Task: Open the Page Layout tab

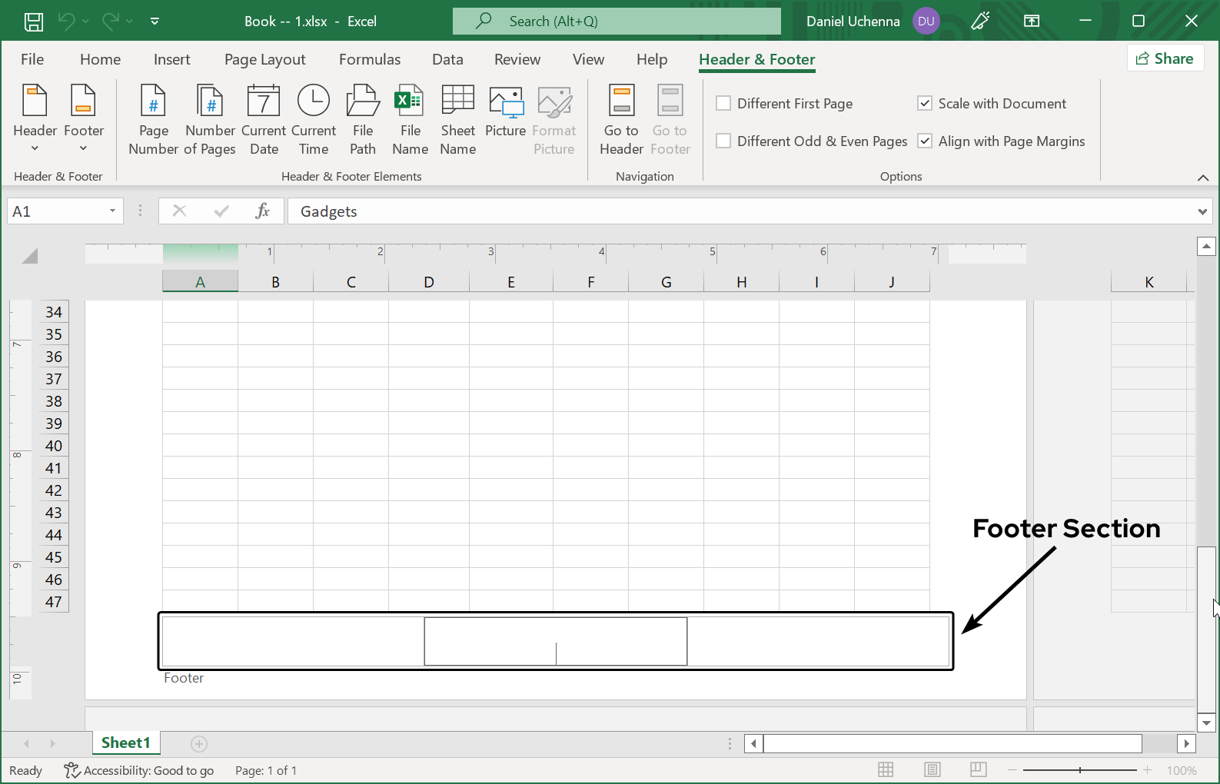Action: [x=264, y=59]
